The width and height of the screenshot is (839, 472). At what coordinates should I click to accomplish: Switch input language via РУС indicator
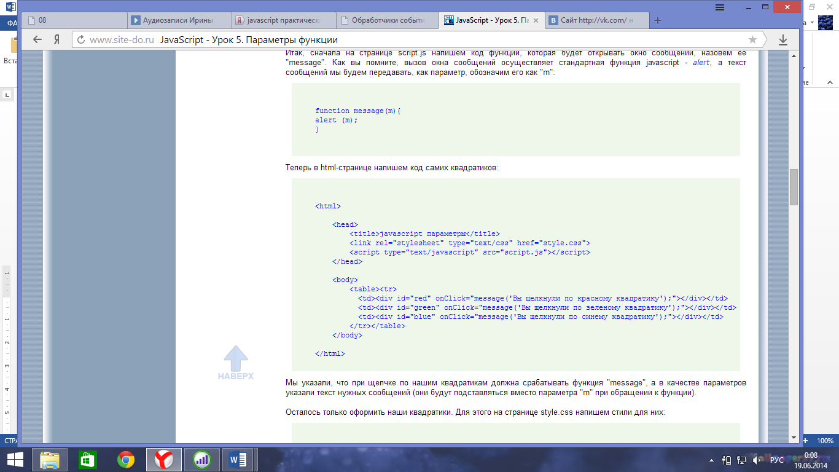[x=777, y=460]
